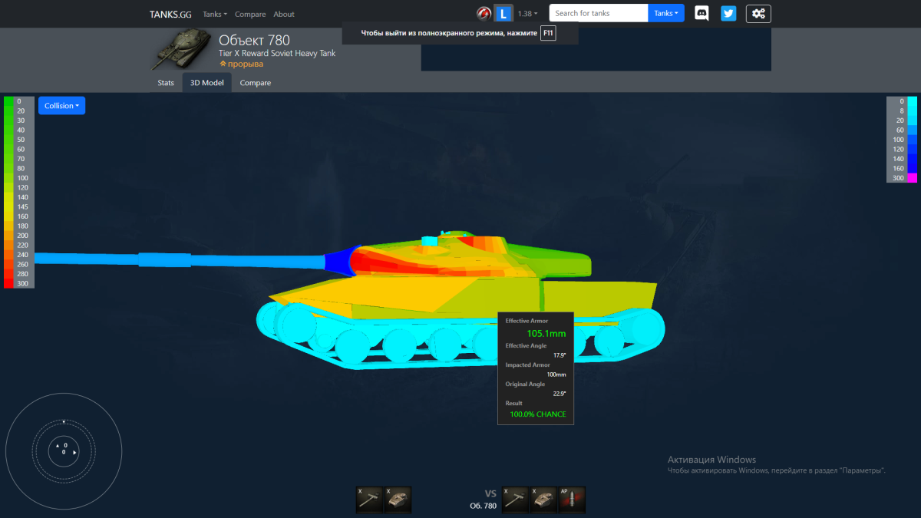Screen dimensions: 921x518
Task: Click the Об. 780 versus tank label
Action: (x=483, y=506)
